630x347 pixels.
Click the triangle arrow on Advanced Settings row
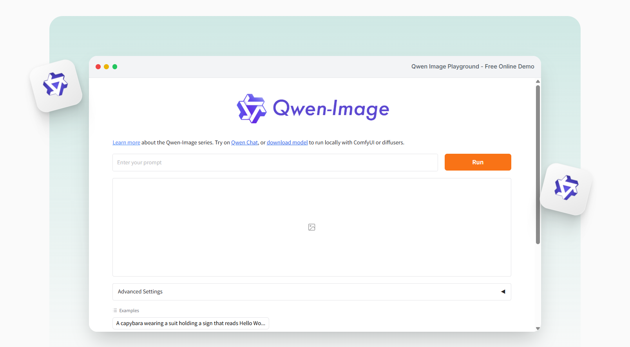(x=503, y=292)
